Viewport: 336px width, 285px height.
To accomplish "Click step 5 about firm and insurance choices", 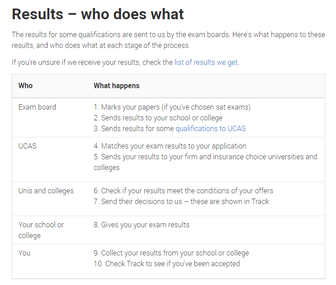I will pos(205,162).
